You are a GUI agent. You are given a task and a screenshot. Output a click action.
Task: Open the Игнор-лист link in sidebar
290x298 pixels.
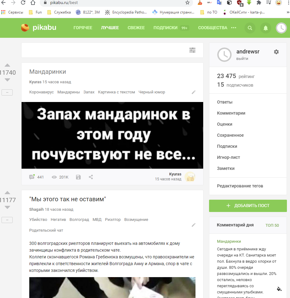[228, 157]
